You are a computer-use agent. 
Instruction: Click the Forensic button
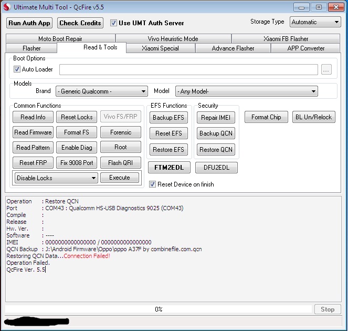point(121,132)
